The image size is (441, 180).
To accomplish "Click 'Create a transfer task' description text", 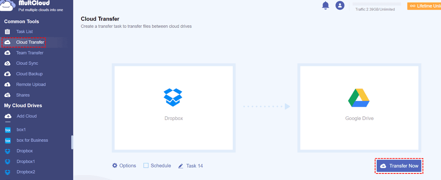I will pyautogui.click(x=136, y=27).
